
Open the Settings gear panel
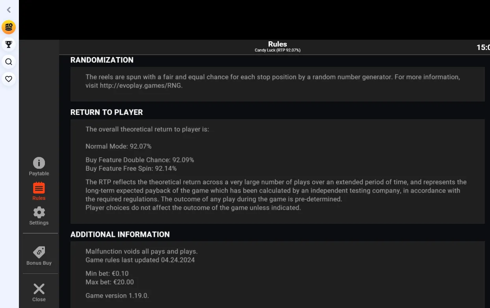(39, 216)
